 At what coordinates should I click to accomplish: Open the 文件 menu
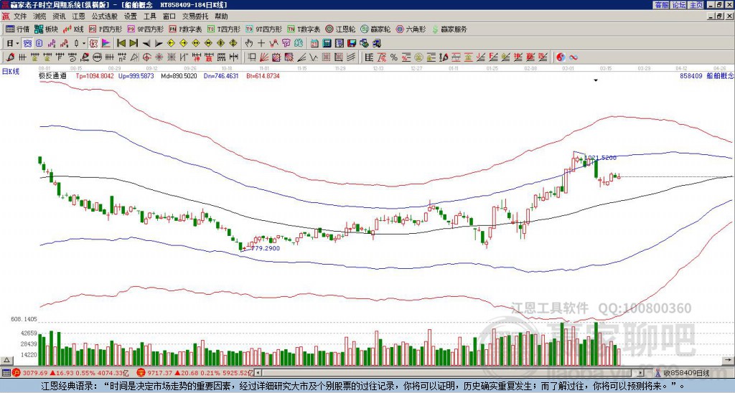21,16
